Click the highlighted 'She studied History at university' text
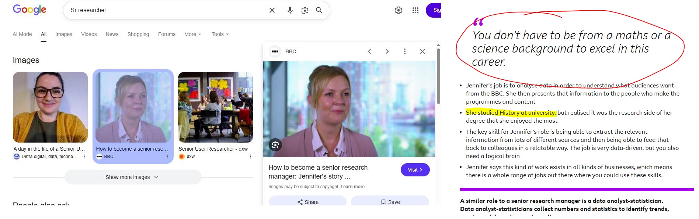The width and height of the screenshot is (699, 219). click(x=511, y=113)
